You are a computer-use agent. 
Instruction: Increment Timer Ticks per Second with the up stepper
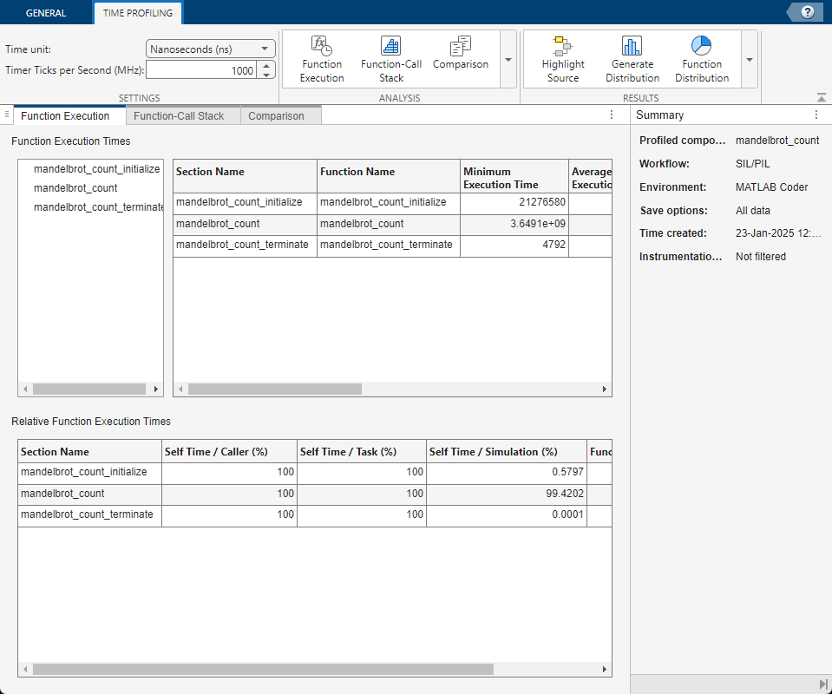[267, 67]
